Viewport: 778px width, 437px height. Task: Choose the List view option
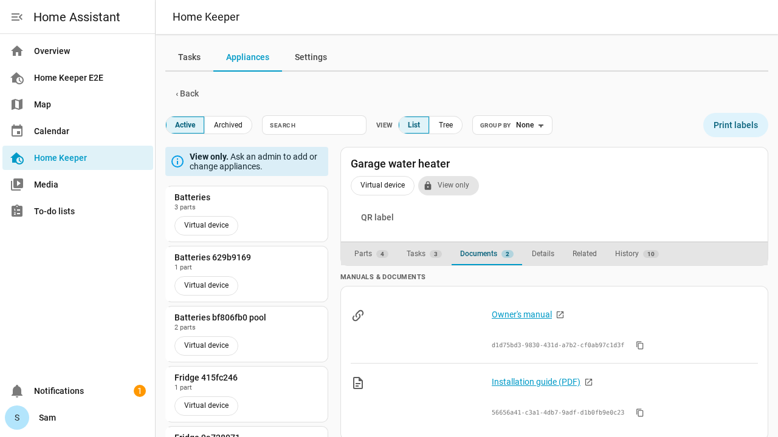414,125
